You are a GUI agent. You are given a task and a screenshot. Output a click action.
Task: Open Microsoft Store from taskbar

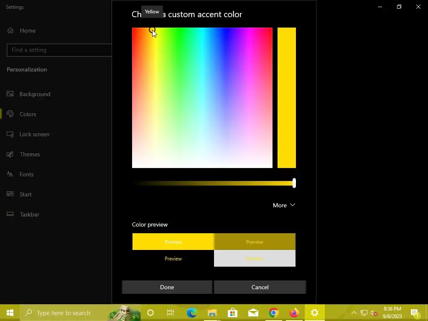[232, 313]
